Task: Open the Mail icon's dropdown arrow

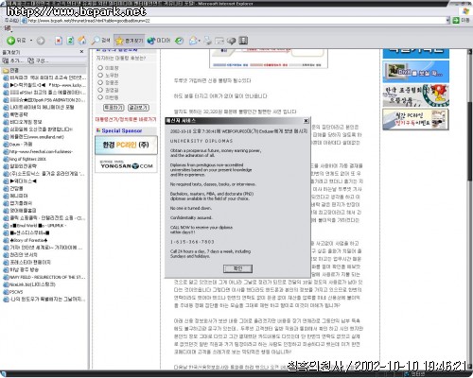Action: 200,41
